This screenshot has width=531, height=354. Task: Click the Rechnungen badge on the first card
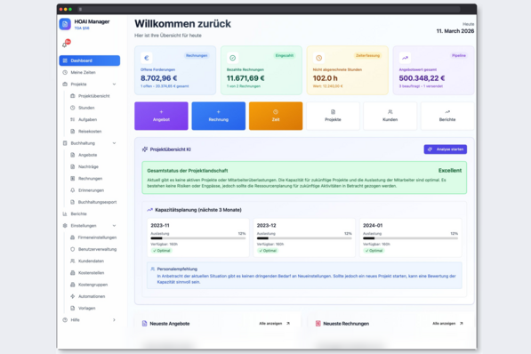[197, 55]
